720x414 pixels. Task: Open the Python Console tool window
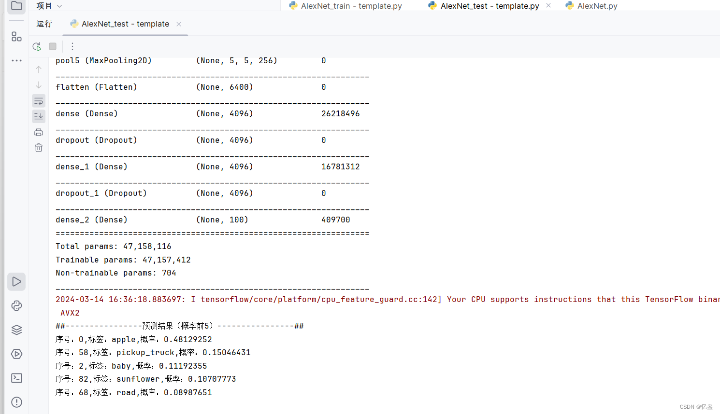[16, 305]
